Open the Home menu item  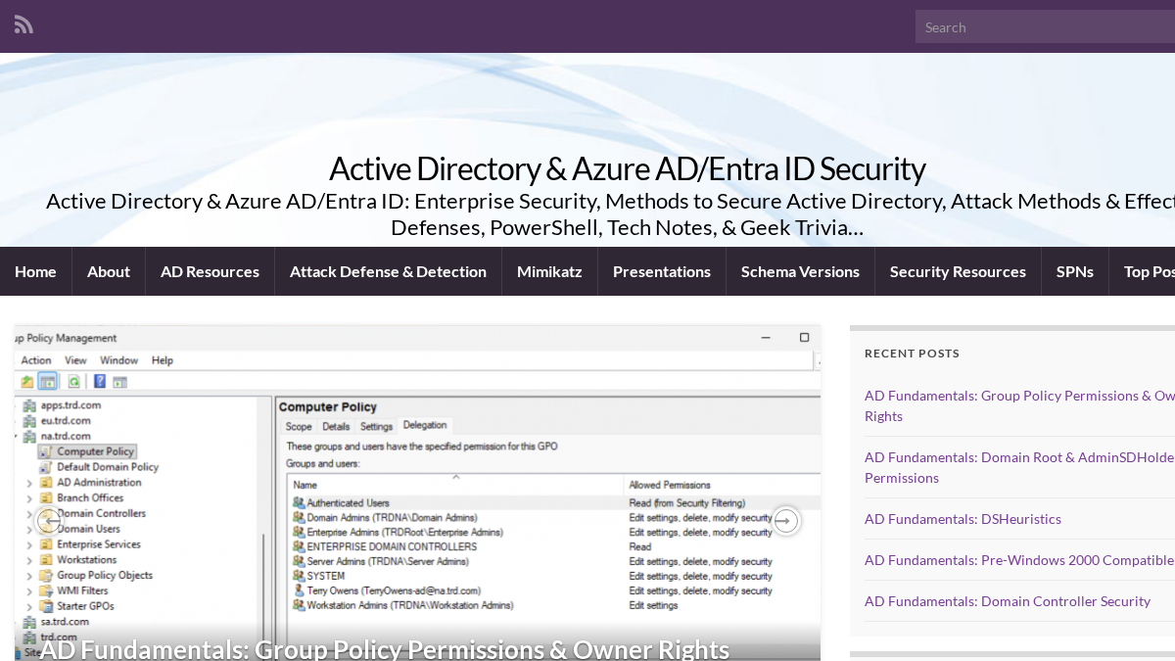(x=35, y=271)
